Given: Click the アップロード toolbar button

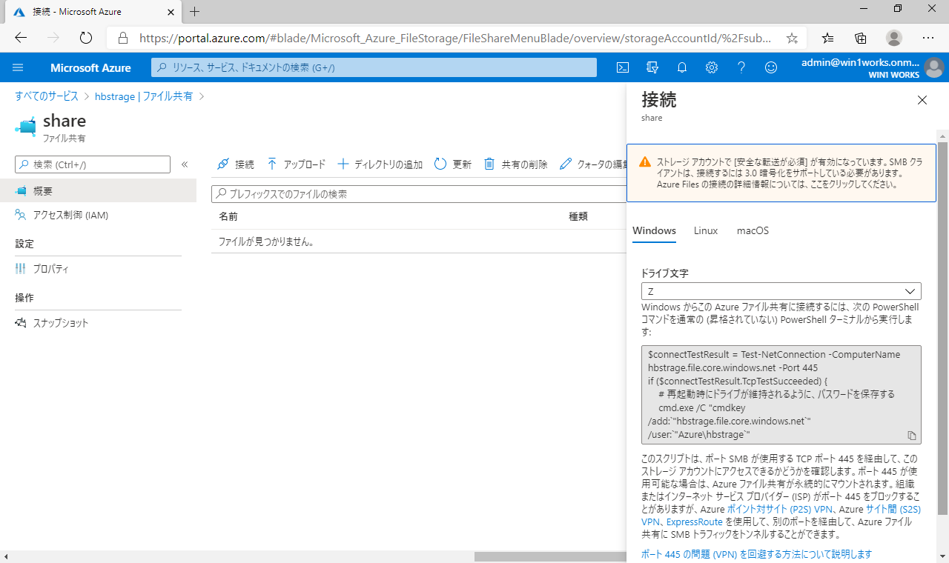Looking at the screenshot, I should coord(296,164).
